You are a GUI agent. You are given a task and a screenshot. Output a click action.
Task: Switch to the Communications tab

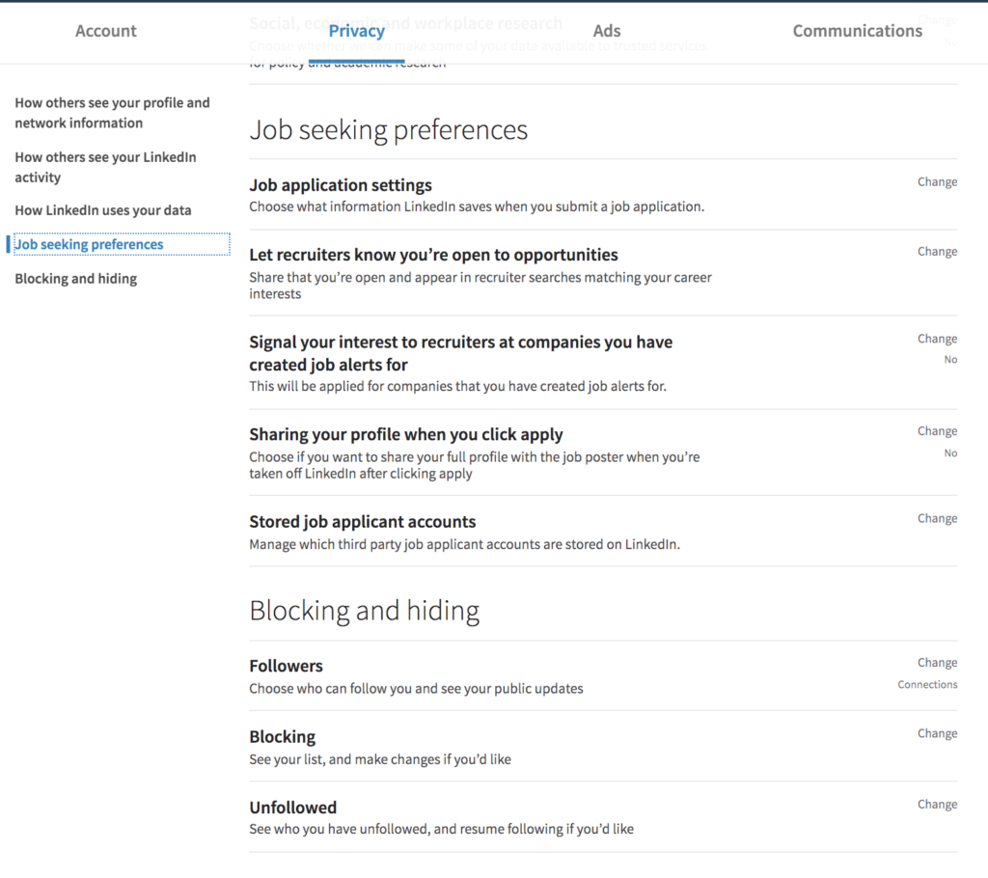pos(856,31)
